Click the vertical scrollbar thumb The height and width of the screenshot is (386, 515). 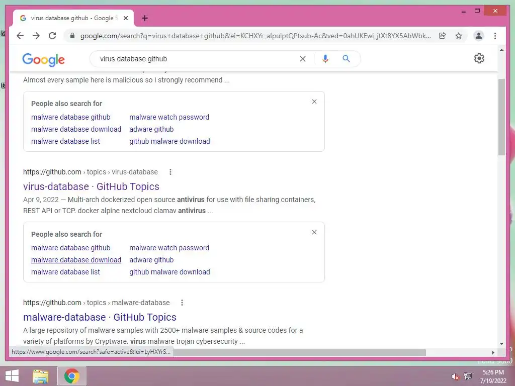tap(501, 117)
